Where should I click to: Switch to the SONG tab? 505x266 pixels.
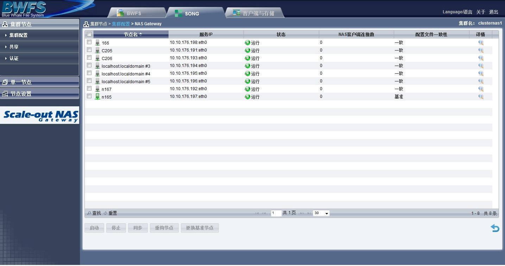195,13
